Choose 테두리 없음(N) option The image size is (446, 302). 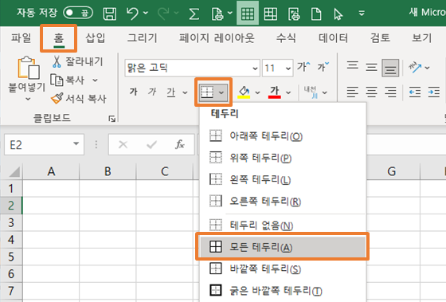283,226
